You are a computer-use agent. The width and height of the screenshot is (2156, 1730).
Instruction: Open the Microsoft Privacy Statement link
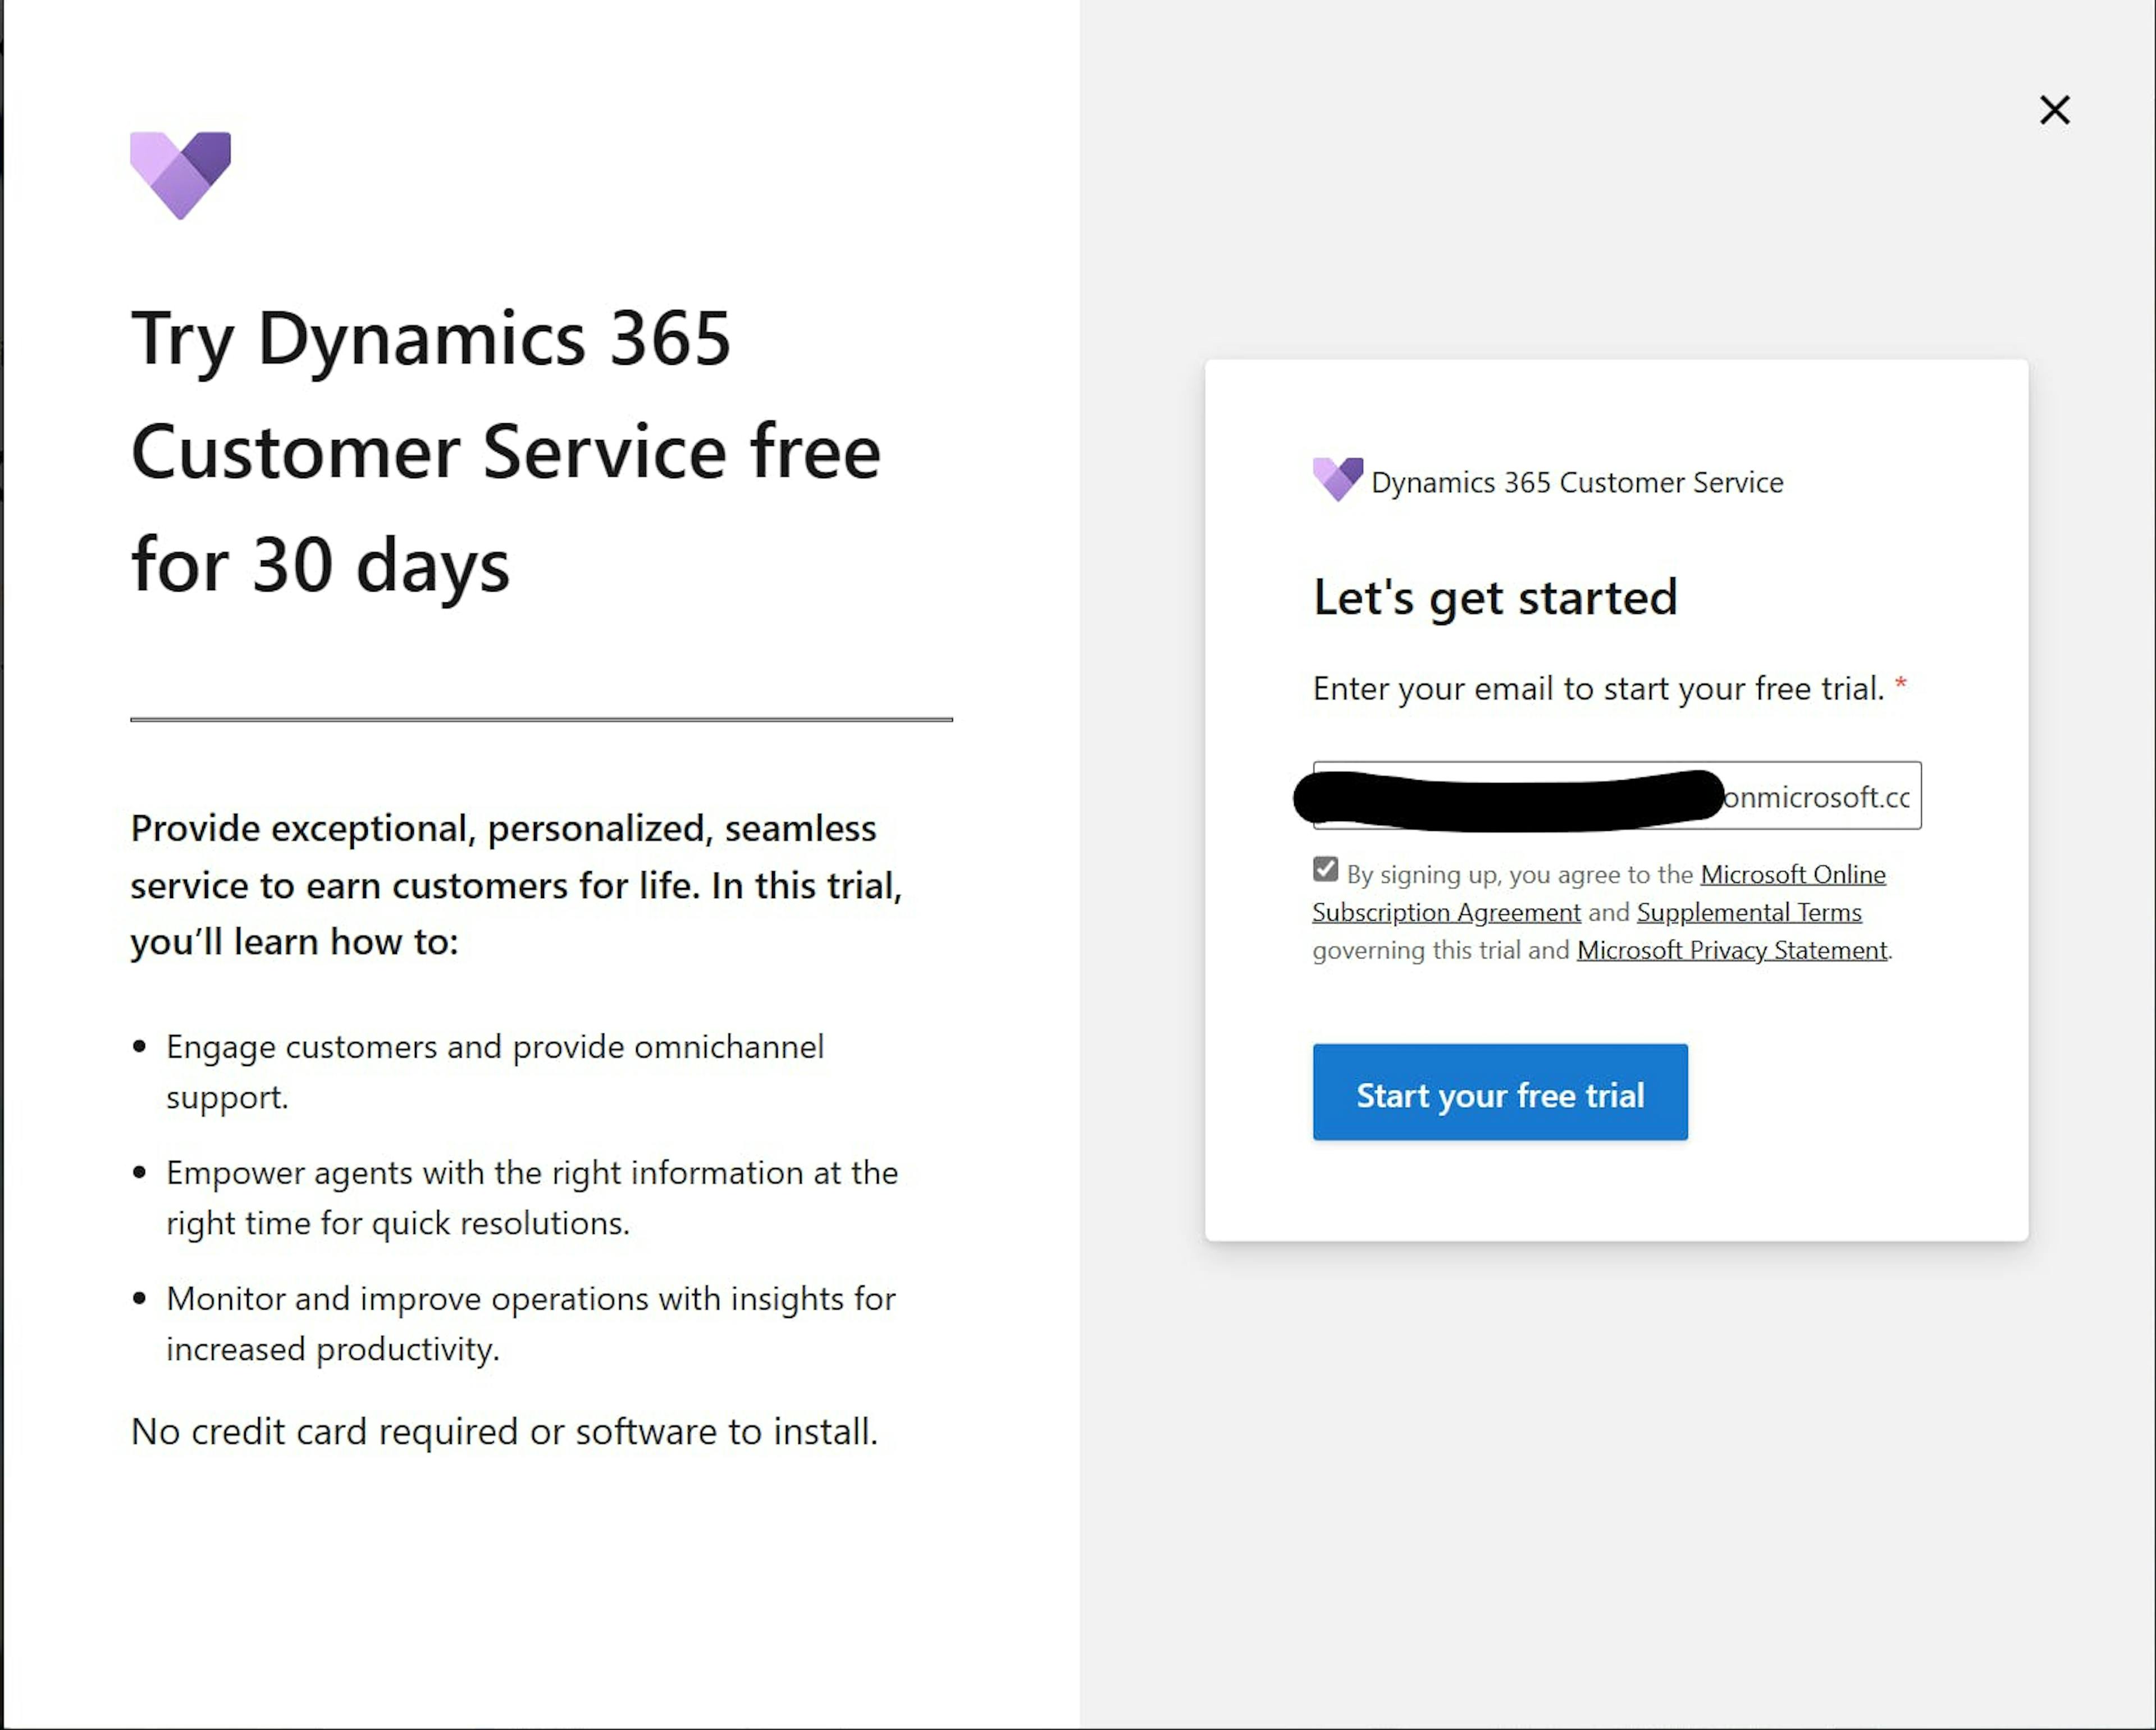pos(1731,950)
